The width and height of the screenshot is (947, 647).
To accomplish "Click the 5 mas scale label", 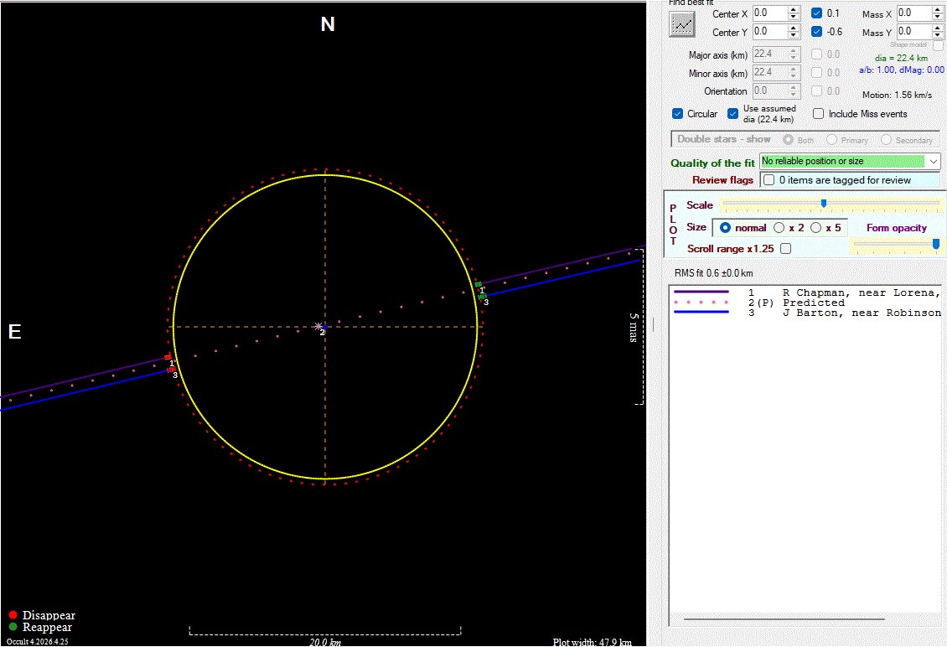I will tap(633, 328).
